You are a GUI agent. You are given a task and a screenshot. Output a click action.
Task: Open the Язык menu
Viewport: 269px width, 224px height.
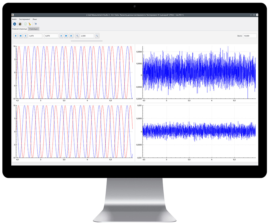pos(35,19)
